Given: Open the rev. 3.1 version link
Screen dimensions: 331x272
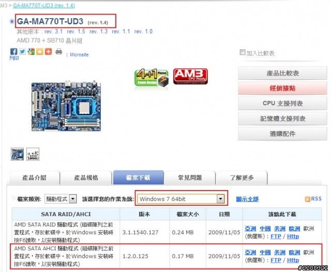Looking at the screenshot, I should 54,32.
